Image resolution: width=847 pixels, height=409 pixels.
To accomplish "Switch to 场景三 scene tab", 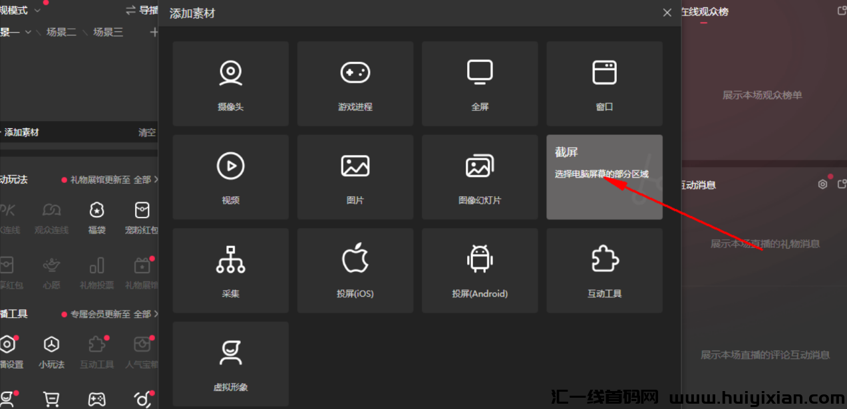I will pyautogui.click(x=108, y=32).
